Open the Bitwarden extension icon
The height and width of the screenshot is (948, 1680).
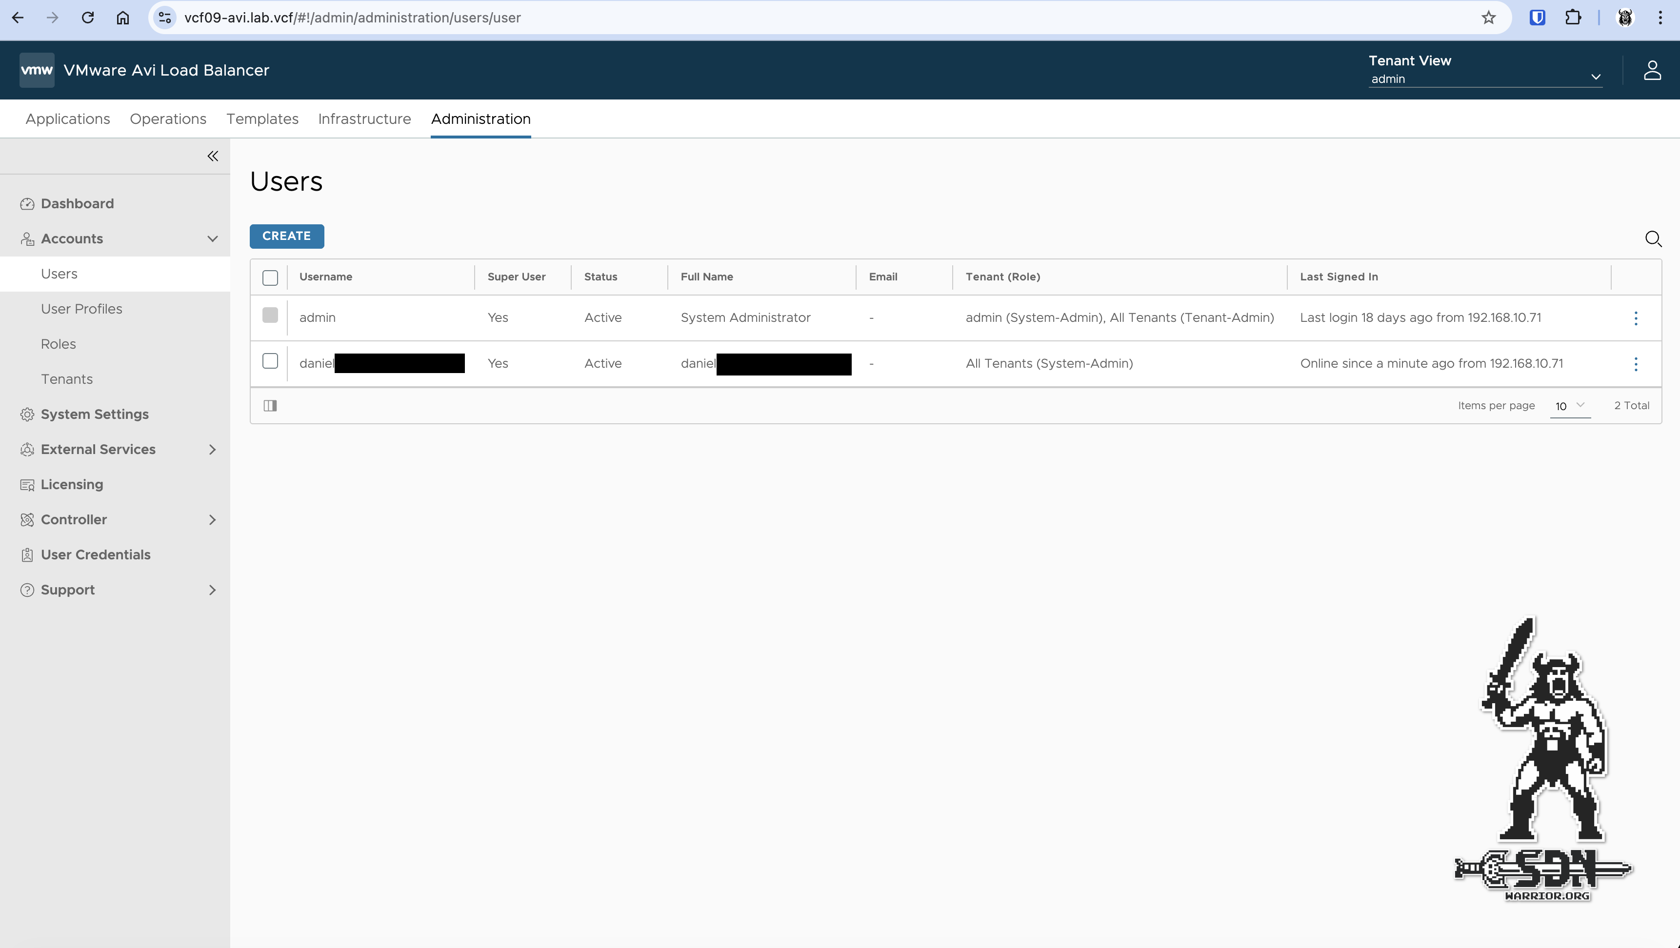(1537, 18)
